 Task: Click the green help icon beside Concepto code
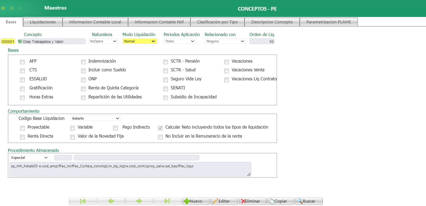20,41
